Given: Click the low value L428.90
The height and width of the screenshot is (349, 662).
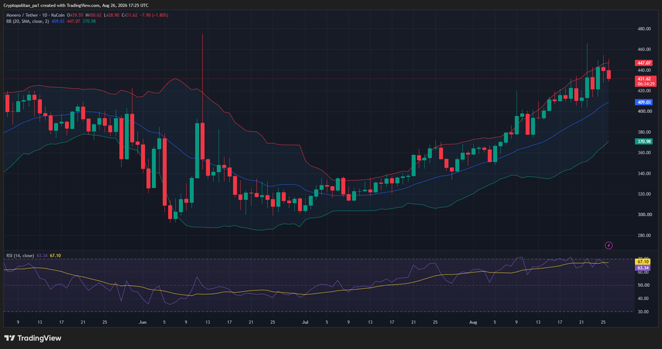Looking at the screenshot, I should click(112, 15).
